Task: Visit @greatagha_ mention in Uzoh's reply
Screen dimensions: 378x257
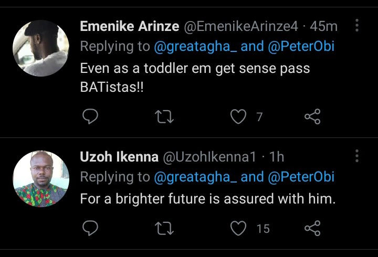Action: pos(195,177)
